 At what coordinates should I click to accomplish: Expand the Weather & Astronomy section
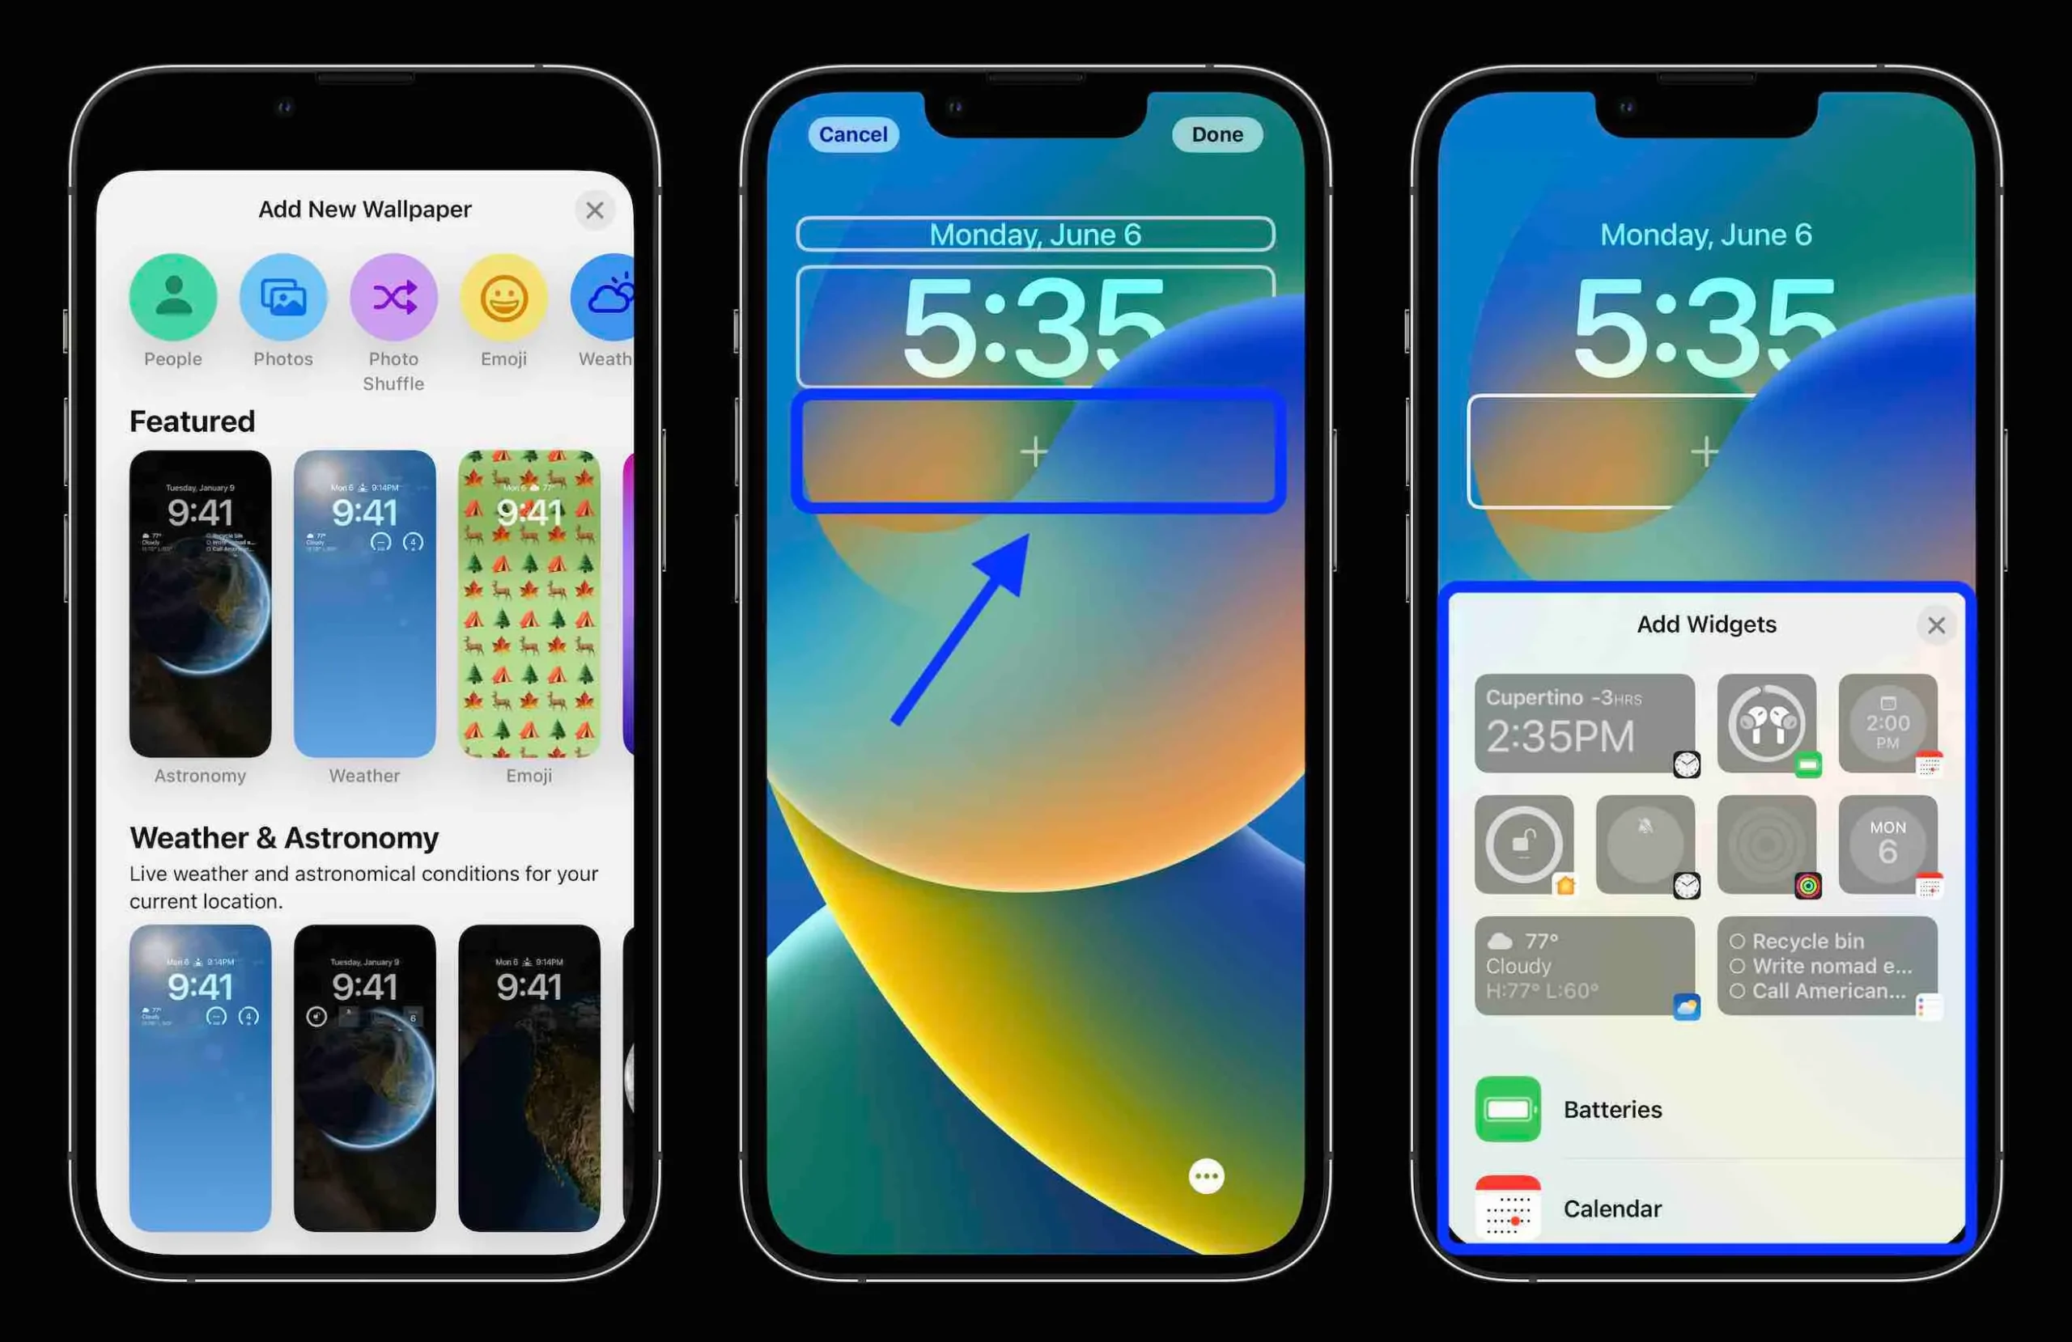click(x=284, y=836)
